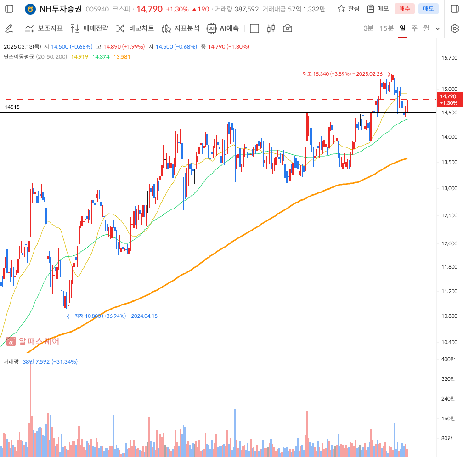Select the pencil drawing tool
Image resolution: width=463 pixels, height=457 pixels.
point(10,28)
